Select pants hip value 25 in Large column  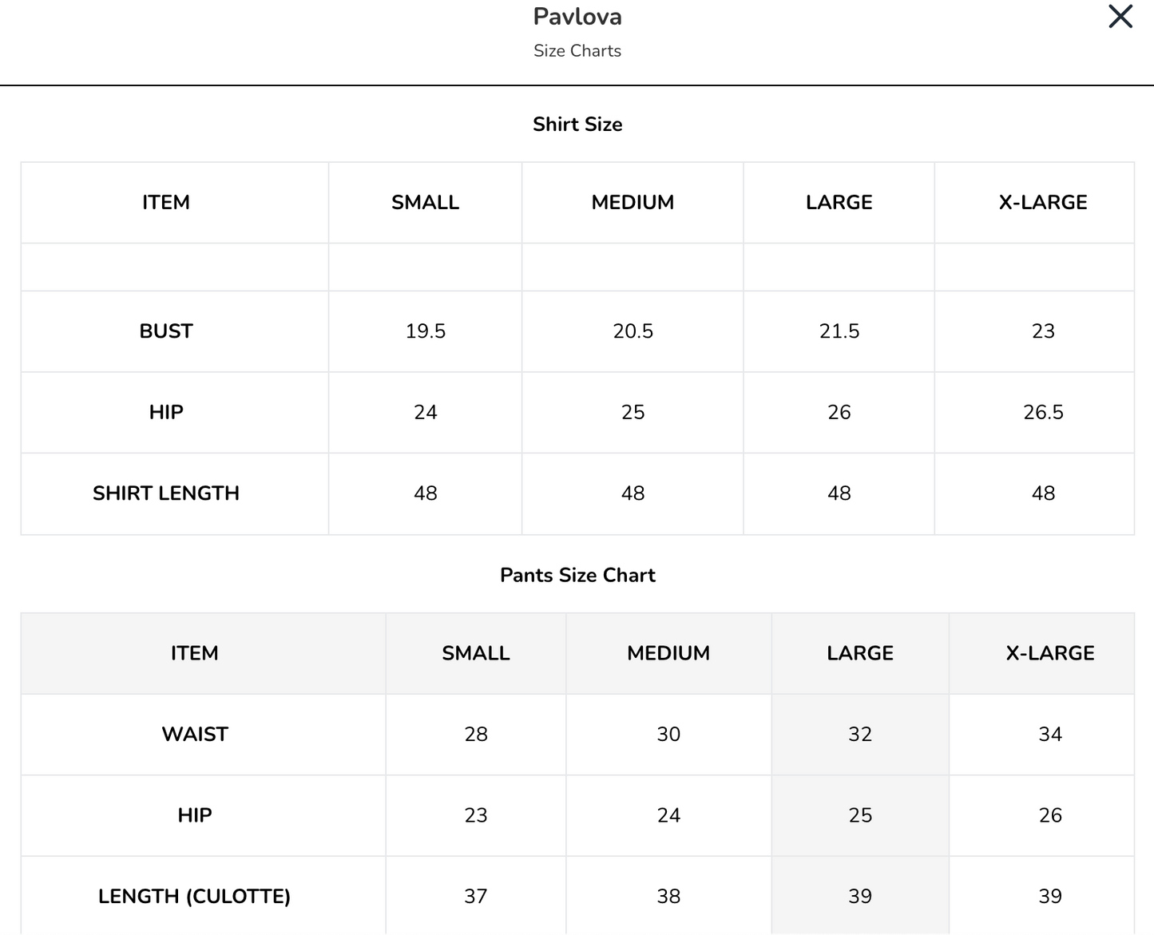(860, 815)
